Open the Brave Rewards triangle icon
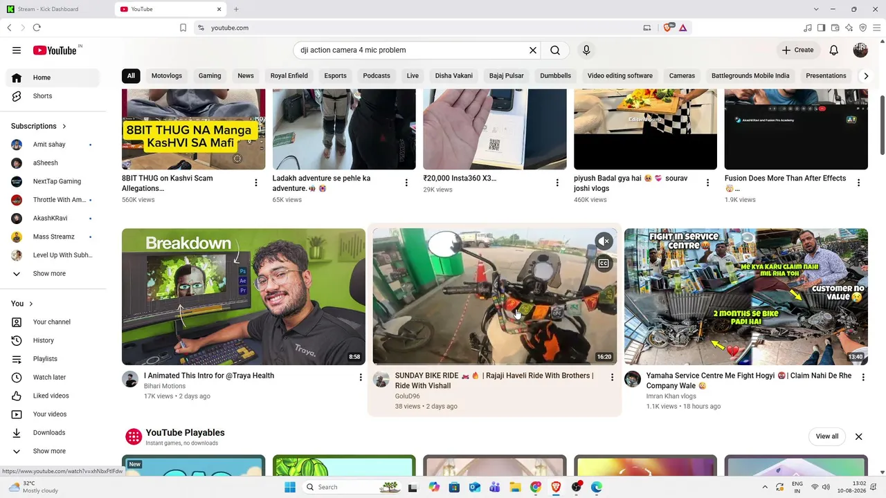The height and width of the screenshot is (498, 886). [683, 28]
